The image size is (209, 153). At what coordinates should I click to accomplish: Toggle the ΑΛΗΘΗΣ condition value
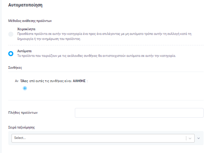tap(79, 81)
